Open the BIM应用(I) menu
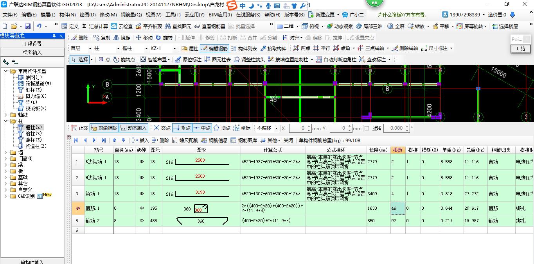This screenshot has height=264, width=534. pos(220,15)
